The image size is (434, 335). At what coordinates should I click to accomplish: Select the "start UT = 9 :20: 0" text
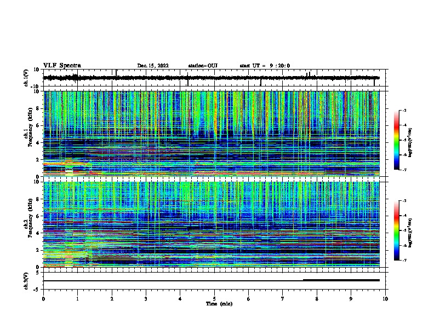click(265, 66)
